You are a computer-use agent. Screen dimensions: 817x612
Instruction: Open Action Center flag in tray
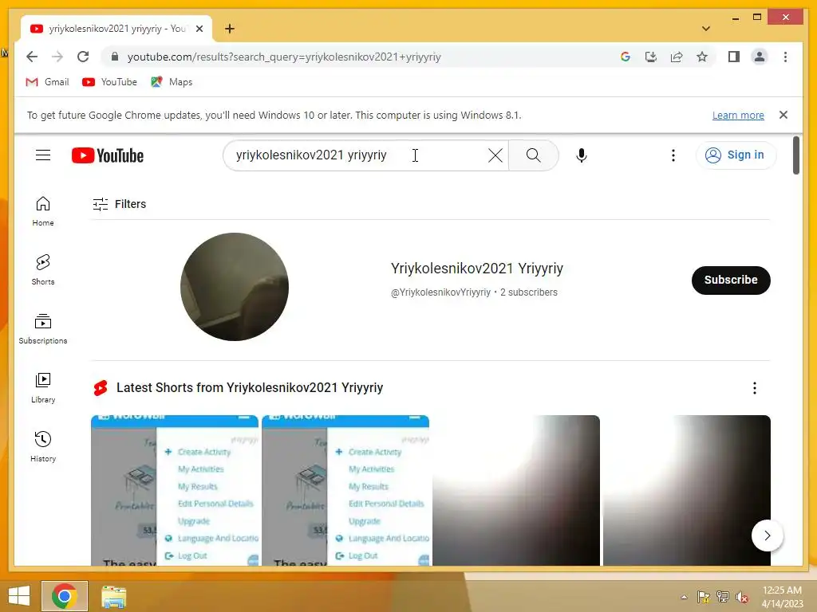click(x=704, y=597)
